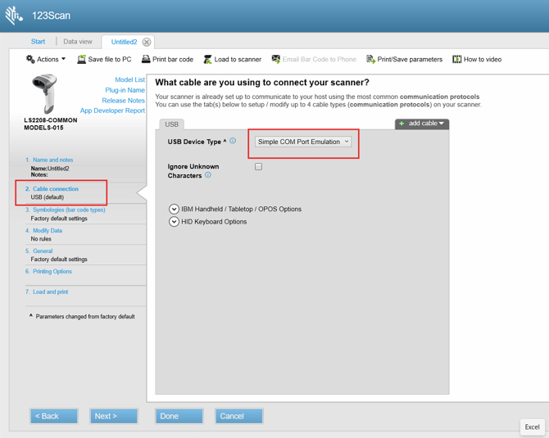549x438 pixels.
Task: Click info icon beside Ignore Unknown Characters
Action: click(208, 175)
